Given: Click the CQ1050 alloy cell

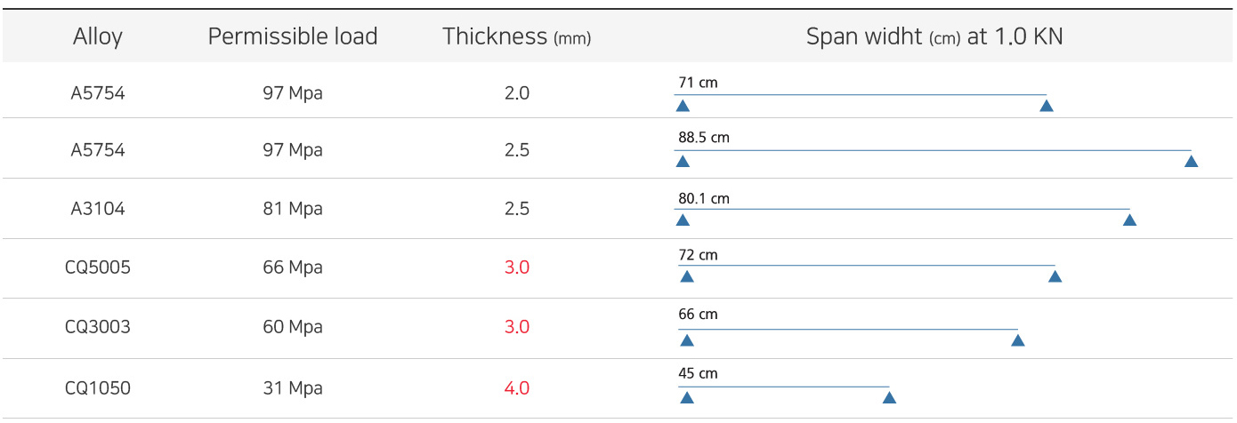Looking at the screenshot, I should pos(98,388).
